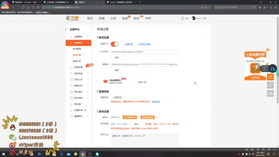Screen dimensions: 279x157
Task: Open Mail app from taskbar
Action: (68, 154)
